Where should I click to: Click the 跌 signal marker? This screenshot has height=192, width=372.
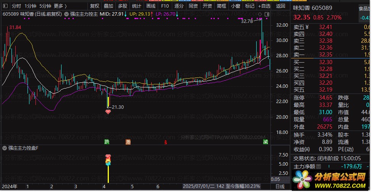[x=107, y=142]
